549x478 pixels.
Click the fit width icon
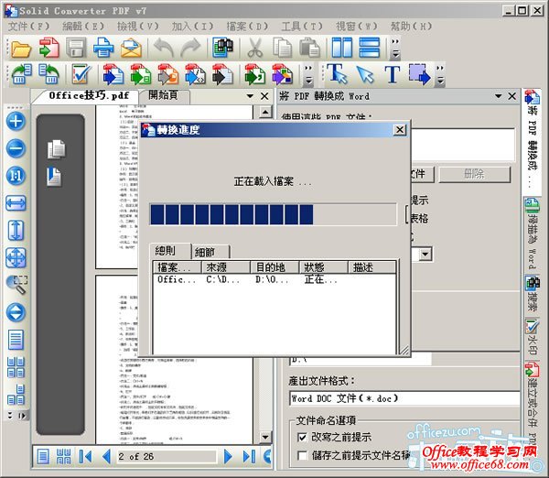tap(16, 203)
